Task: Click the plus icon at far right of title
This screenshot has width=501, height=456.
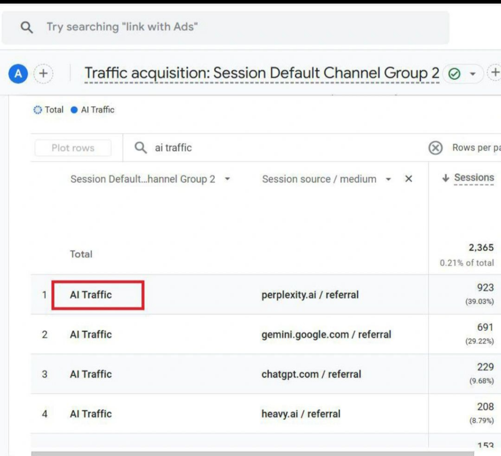Action: [x=495, y=72]
